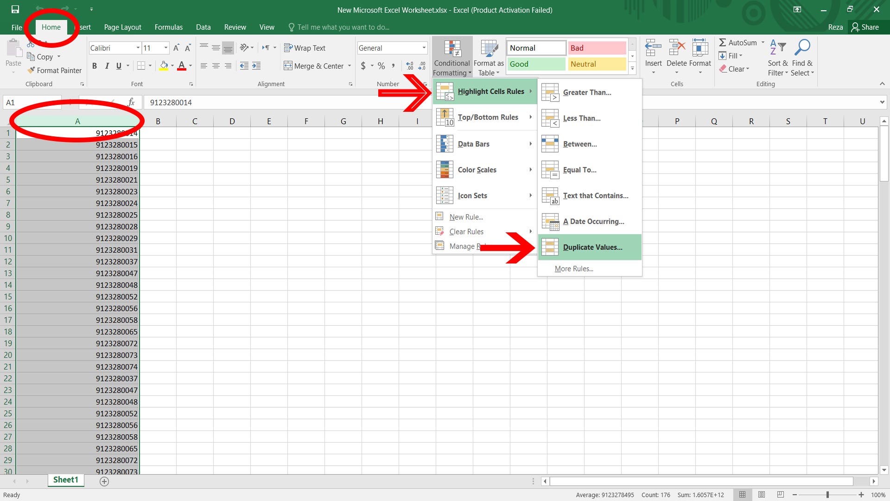
Task: Toggle Bold formatting
Action: click(x=95, y=66)
